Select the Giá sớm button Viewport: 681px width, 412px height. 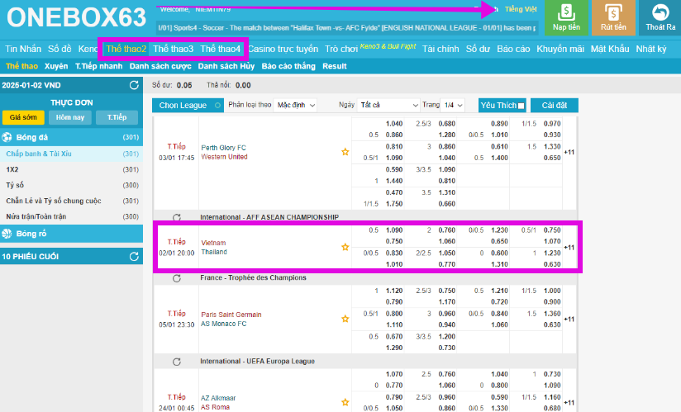[x=23, y=117]
